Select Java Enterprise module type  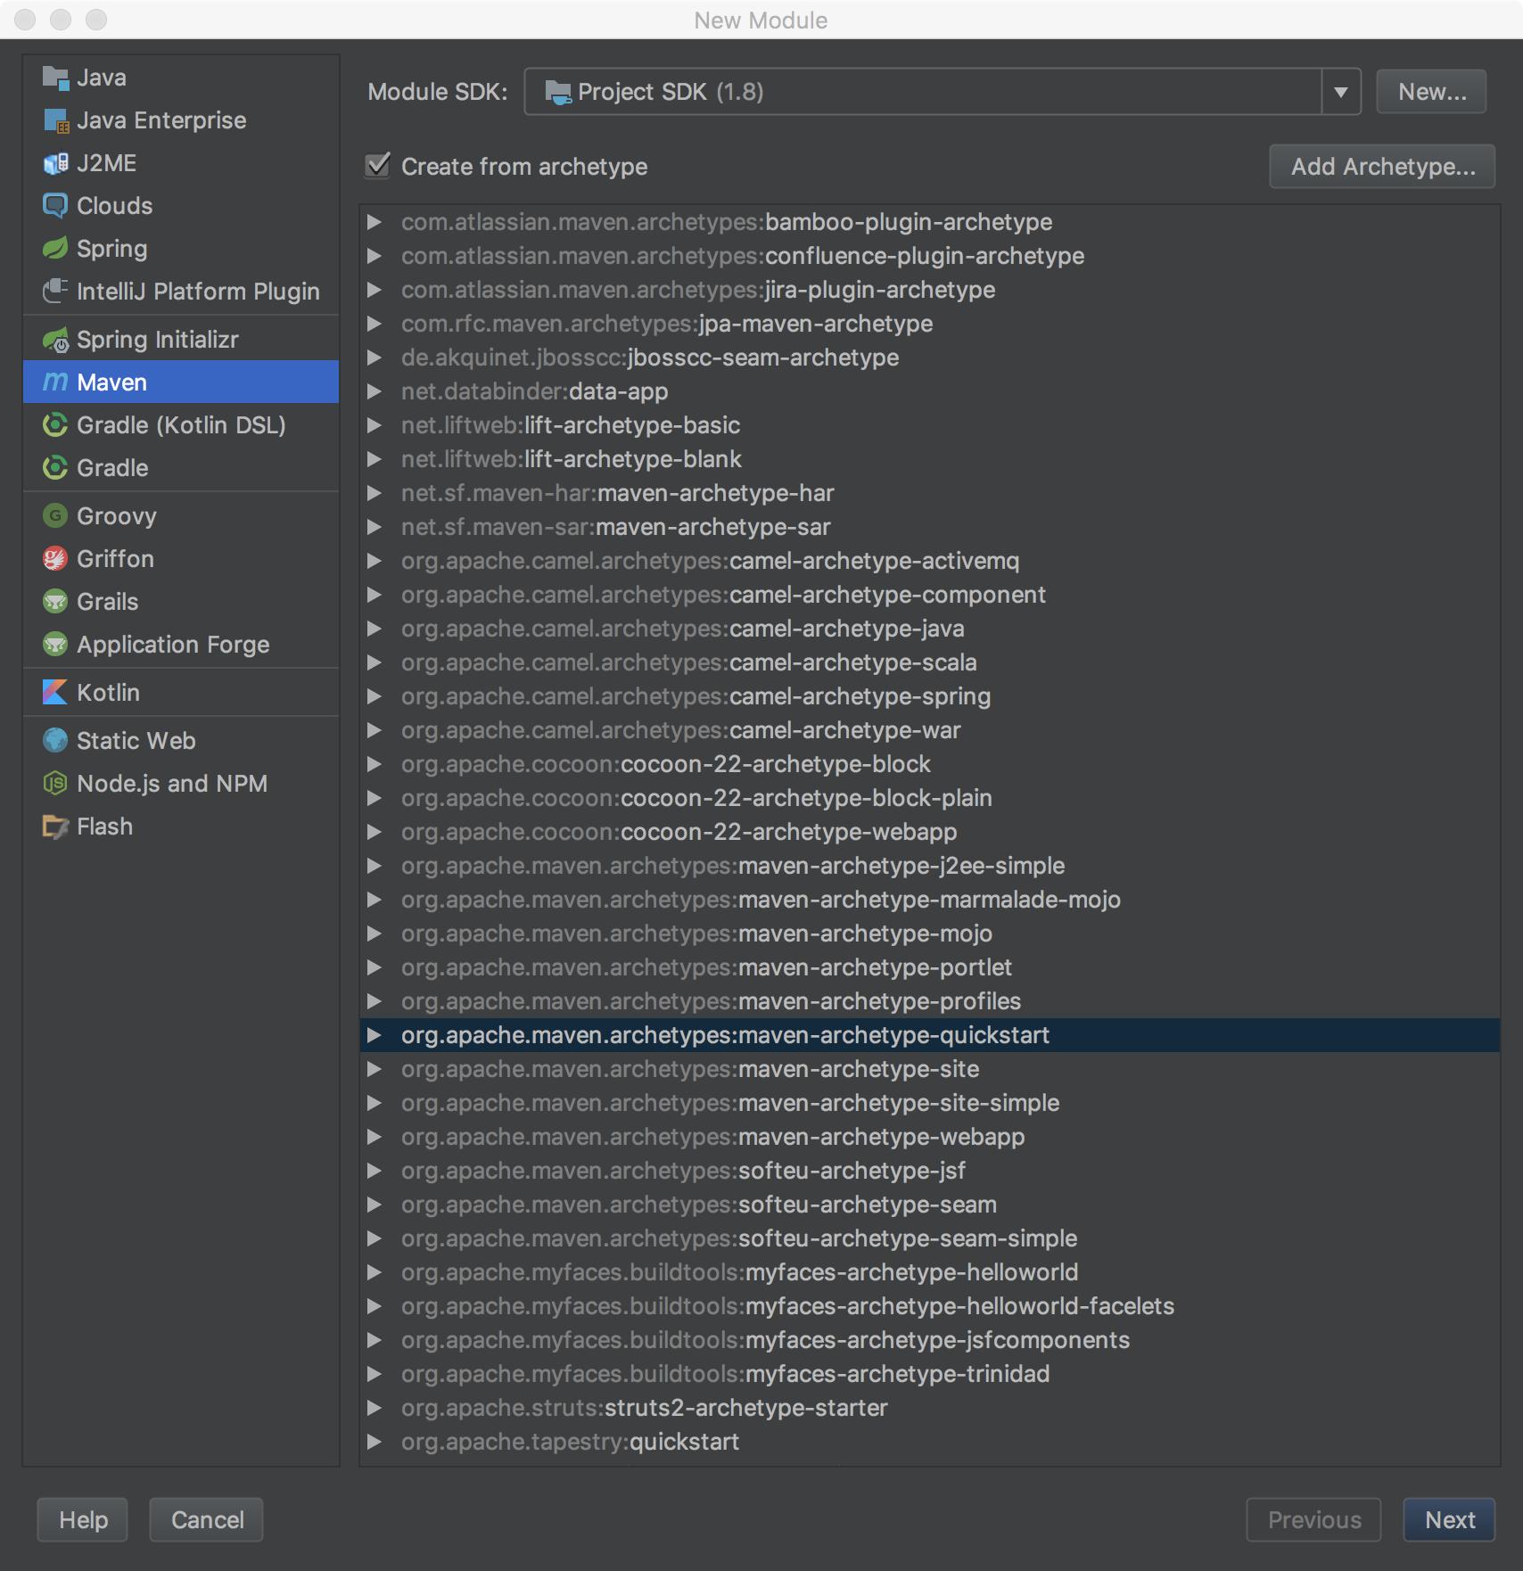pyautogui.click(x=161, y=120)
